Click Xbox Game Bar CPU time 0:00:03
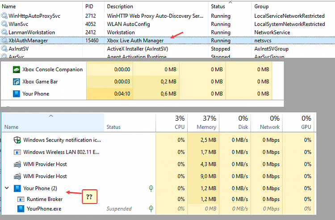The width and height of the screenshot is (335, 220). (122, 81)
